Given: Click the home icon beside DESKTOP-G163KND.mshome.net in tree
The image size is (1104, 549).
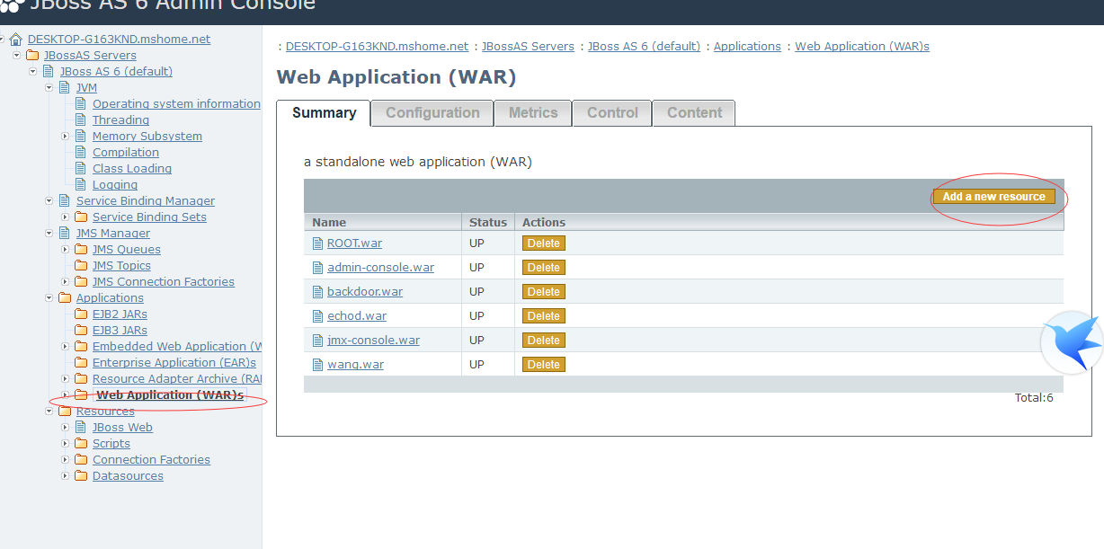Looking at the screenshot, I should pos(16,40).
